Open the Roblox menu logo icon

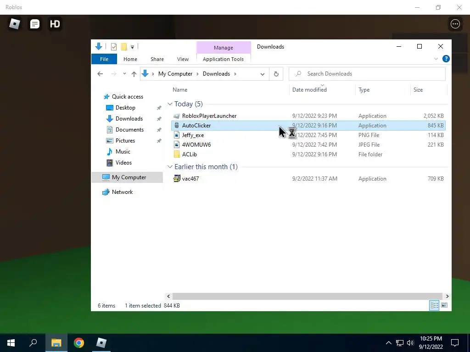coord(14,24)
